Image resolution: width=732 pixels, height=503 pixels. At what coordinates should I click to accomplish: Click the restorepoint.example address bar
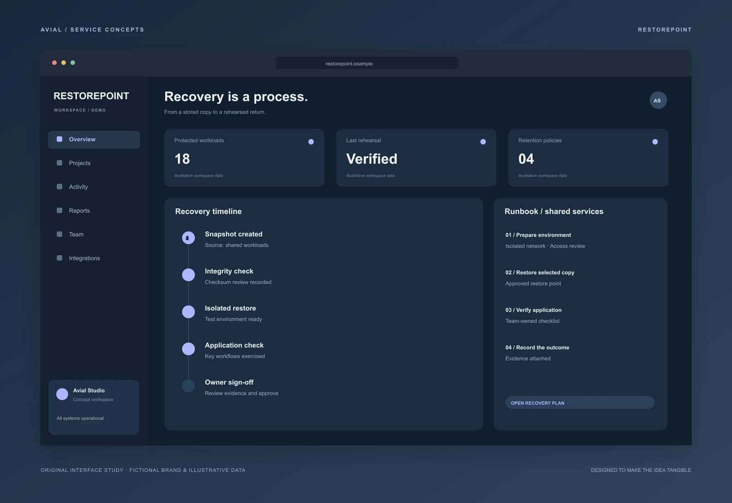pyautogui.click(x=367, y=63)
